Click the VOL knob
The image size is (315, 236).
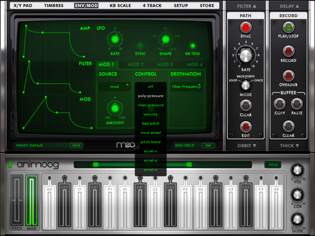(297, 170)
